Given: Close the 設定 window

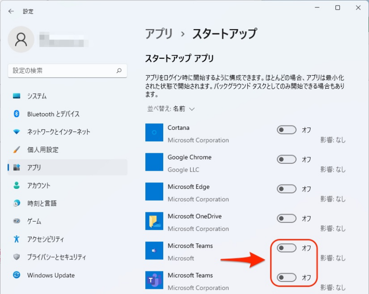Looking at the screenshot, I should coord(358,7).
